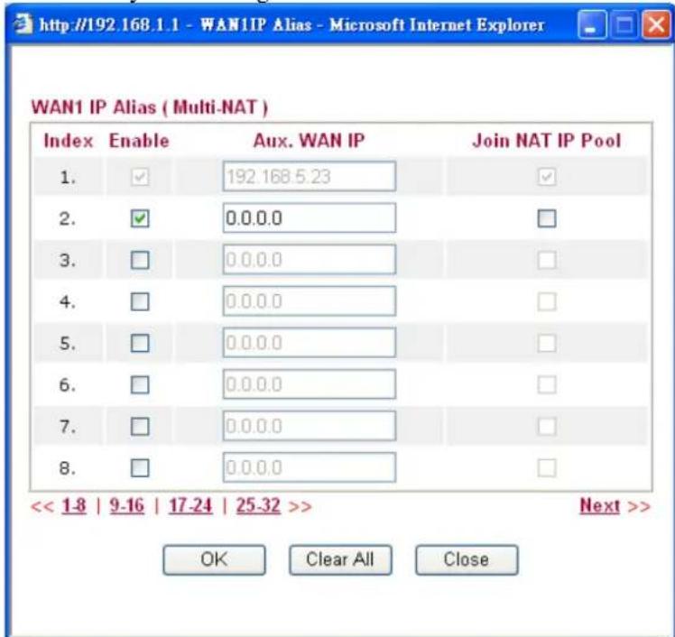Check the Enable checkbox for index 8

coord(140,468)
